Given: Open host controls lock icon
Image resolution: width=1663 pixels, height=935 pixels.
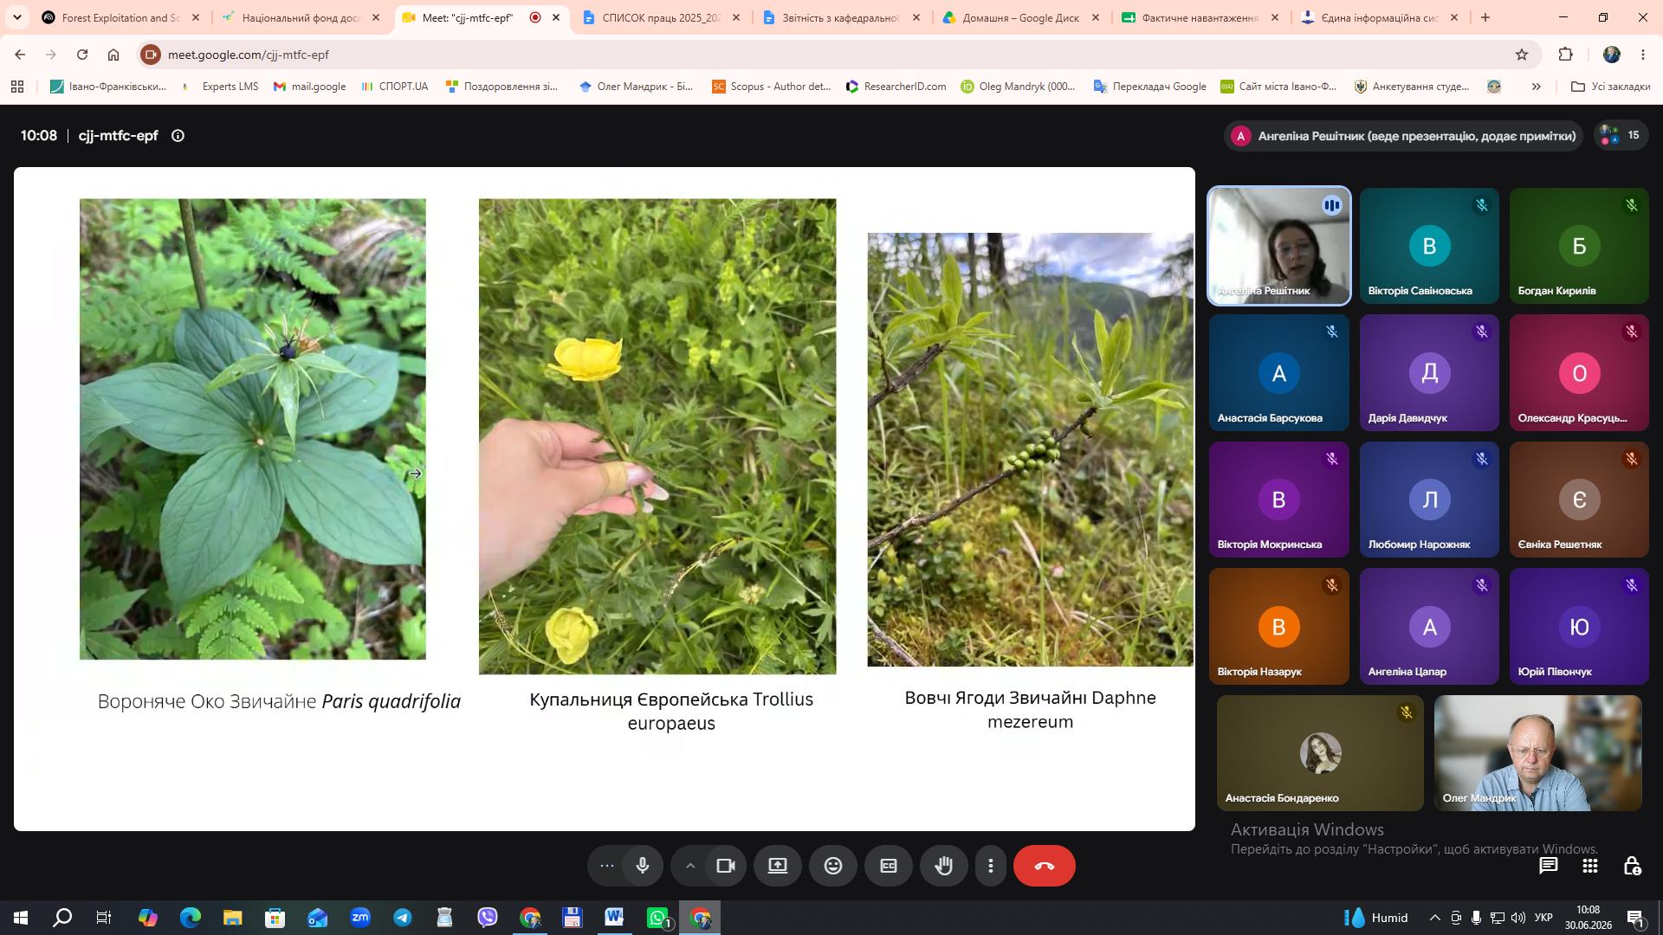Looking at the screenshot, I should coord(1632,866).
